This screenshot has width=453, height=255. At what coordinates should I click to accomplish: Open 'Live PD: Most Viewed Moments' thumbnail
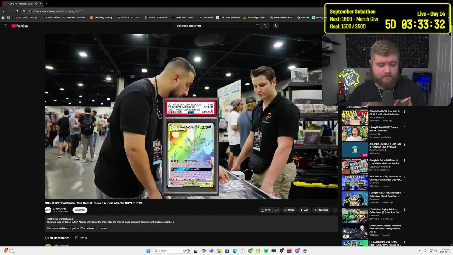(355, 231)
